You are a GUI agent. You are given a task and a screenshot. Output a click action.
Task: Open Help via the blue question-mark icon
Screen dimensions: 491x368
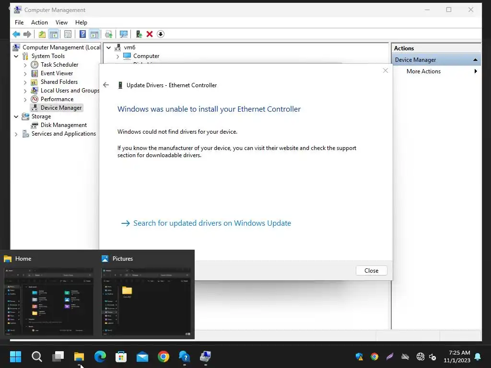82,34
